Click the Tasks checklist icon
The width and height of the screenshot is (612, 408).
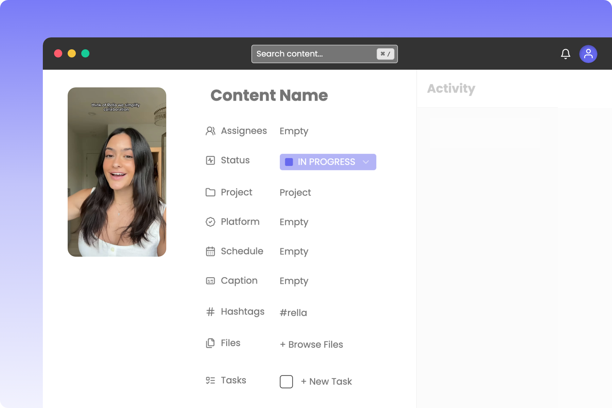(x=210, y=380)
